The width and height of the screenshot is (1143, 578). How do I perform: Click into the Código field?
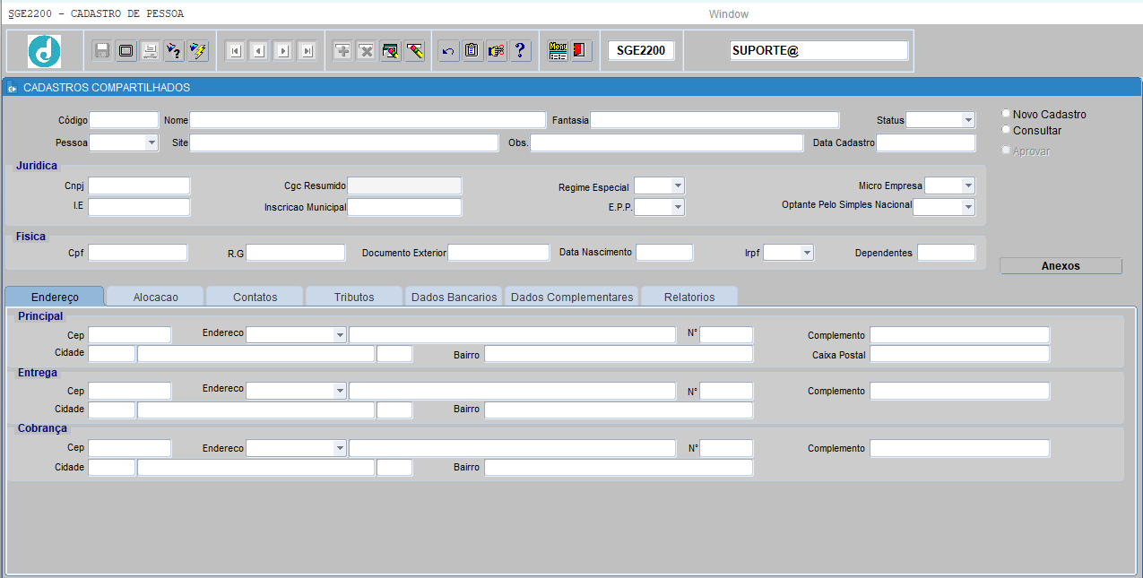point(124,120)
